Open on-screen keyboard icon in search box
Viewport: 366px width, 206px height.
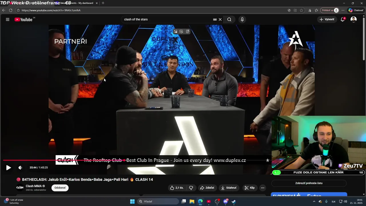215,19
